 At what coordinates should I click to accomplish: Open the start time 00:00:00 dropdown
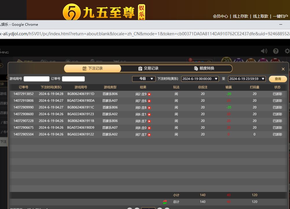200,79
